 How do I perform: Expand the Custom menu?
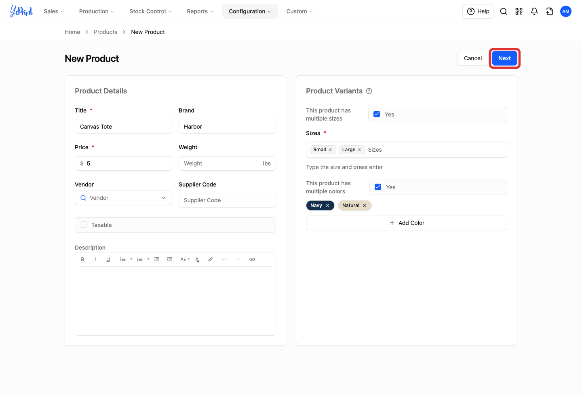click(299, 11)
